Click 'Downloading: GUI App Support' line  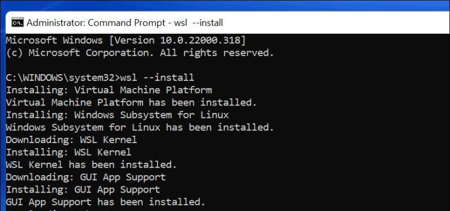pyautogui.click(x=86, y=177)
